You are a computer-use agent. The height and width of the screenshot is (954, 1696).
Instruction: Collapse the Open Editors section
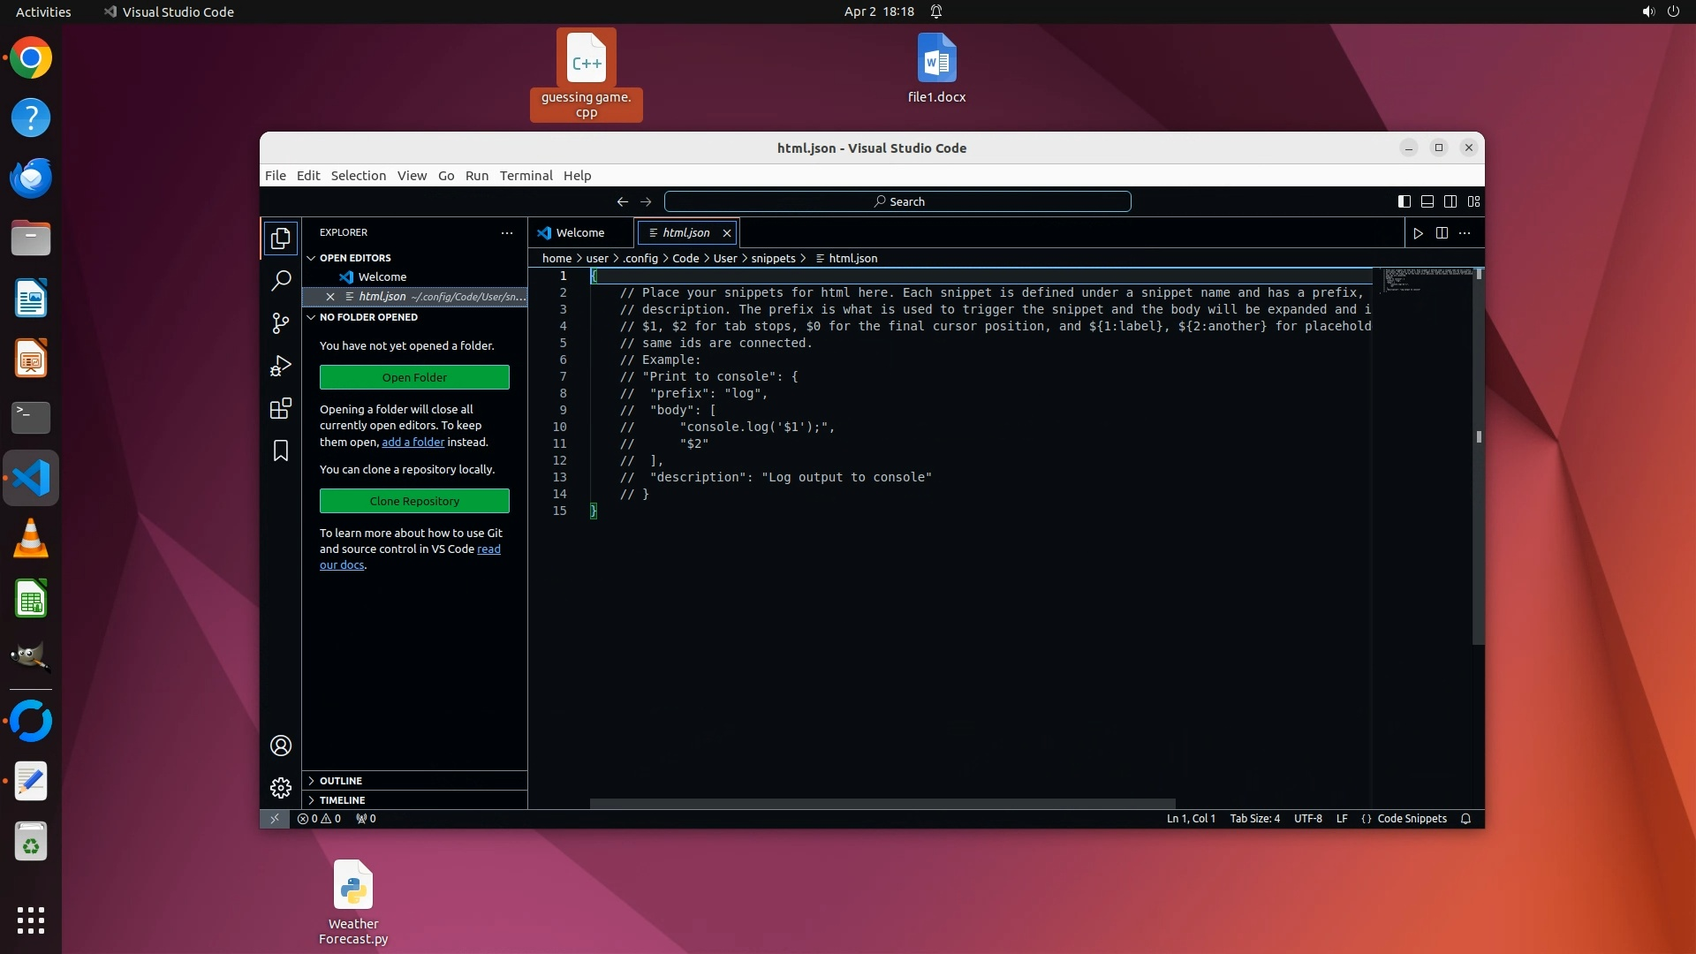pyautogui.click(x=355, y=258)
